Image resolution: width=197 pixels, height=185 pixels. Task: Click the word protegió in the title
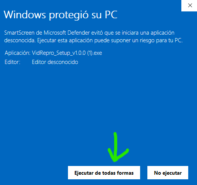coord(69,15)
